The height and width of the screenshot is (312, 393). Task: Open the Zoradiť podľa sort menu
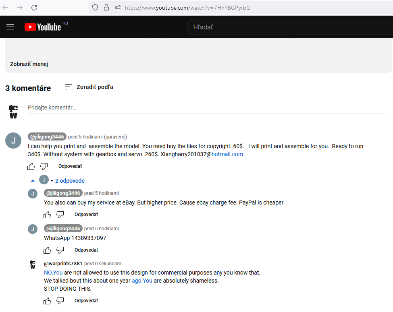(x=89, y=87)
